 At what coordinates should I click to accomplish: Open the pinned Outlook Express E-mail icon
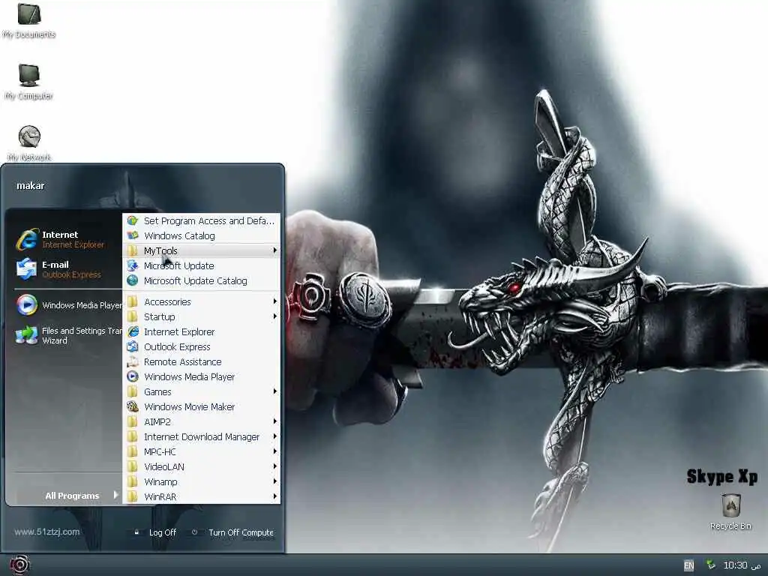(x=26, y=269)
